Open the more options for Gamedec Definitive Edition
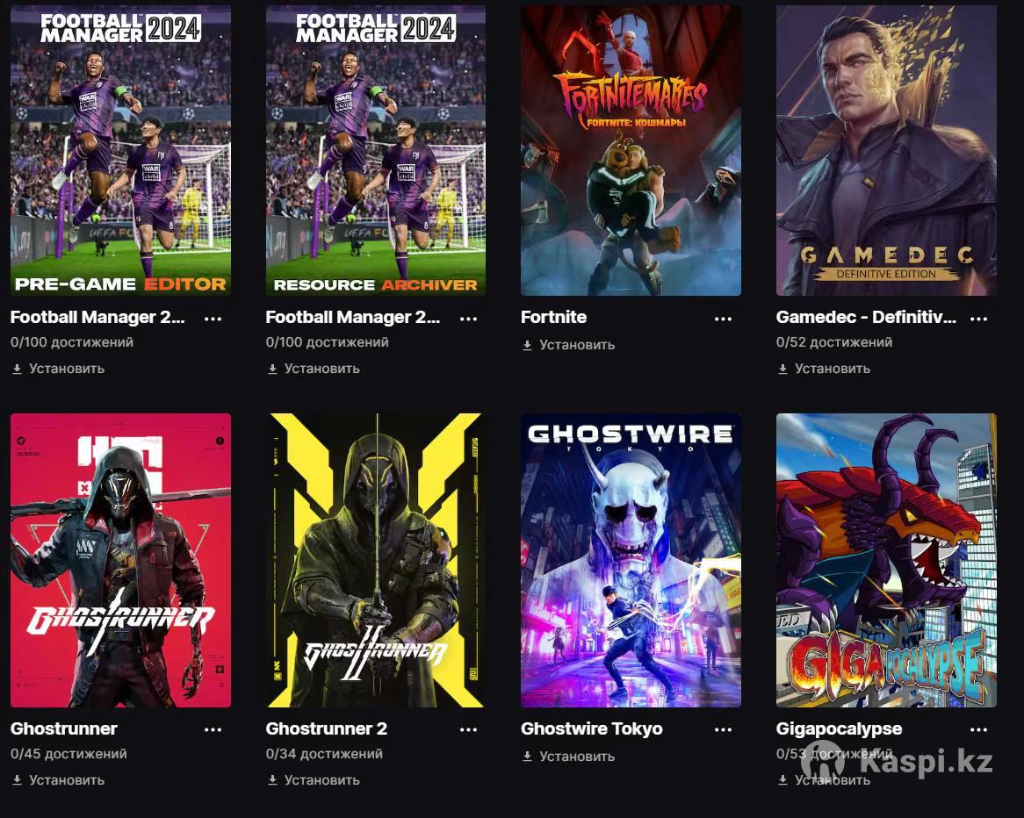The height and width of the screenshot is (818, 1024). click(x=978, y=319)
